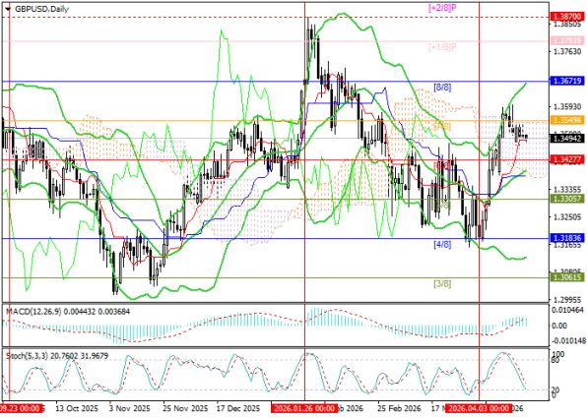This screenshot has width=587, height=418.
Task: Select the 2026.01.26 00:00 date marker
Action: [x=304, y=408]
